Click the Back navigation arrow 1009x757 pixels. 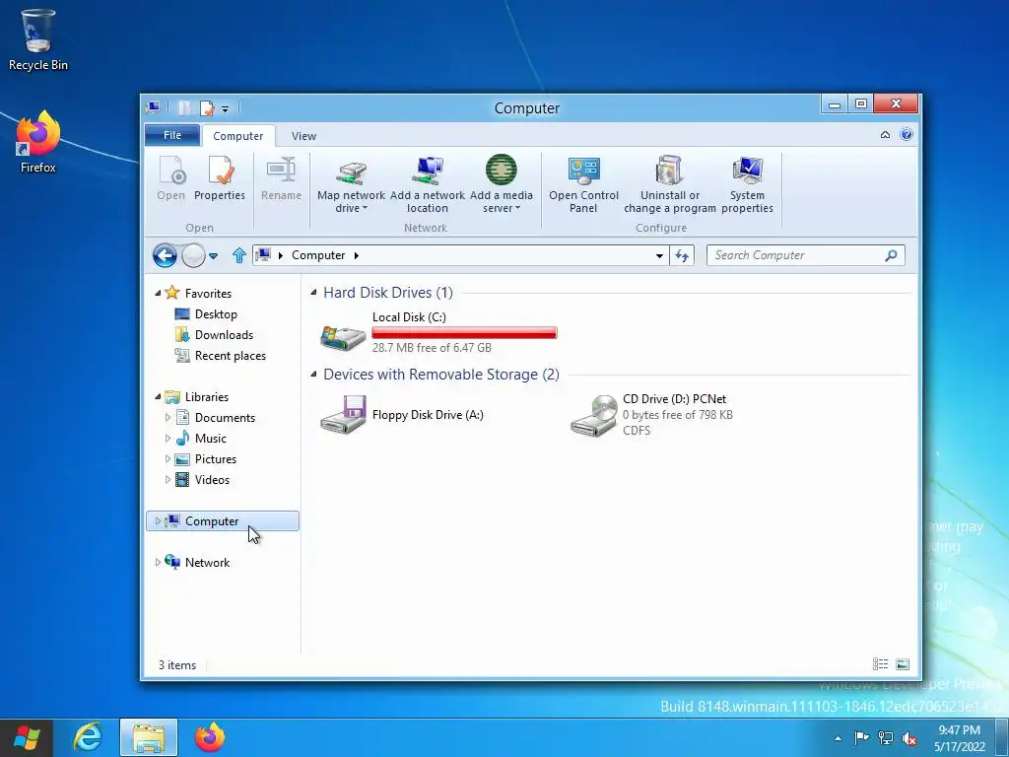pyautogui.click(x=165, y=255)
